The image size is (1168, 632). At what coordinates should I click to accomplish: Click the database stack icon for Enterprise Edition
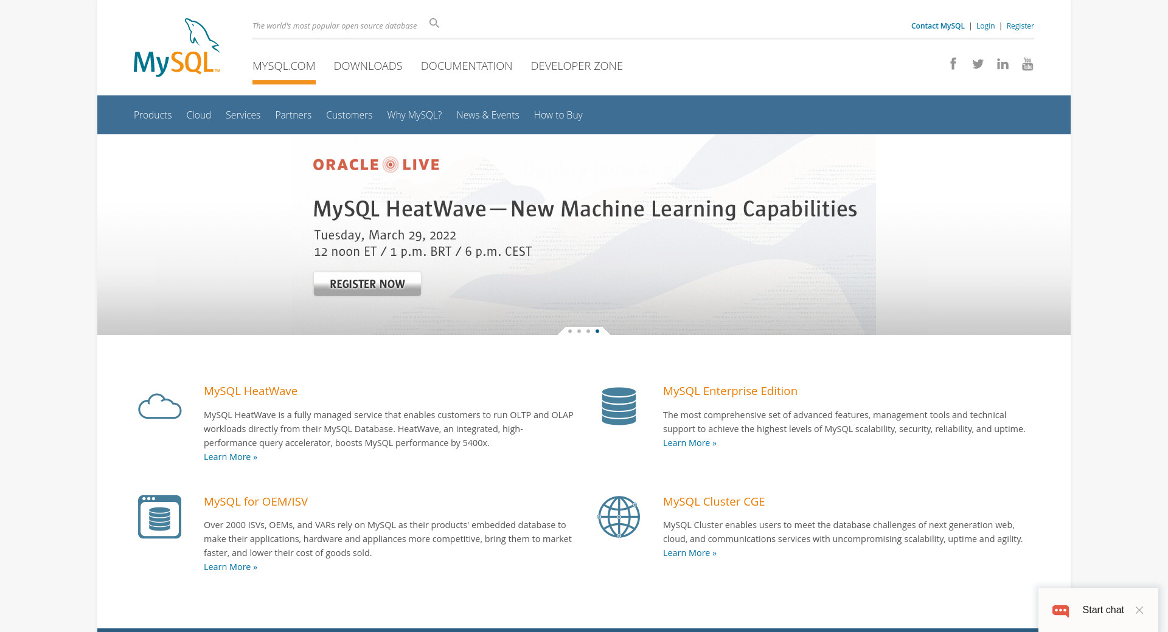point(619,406)
